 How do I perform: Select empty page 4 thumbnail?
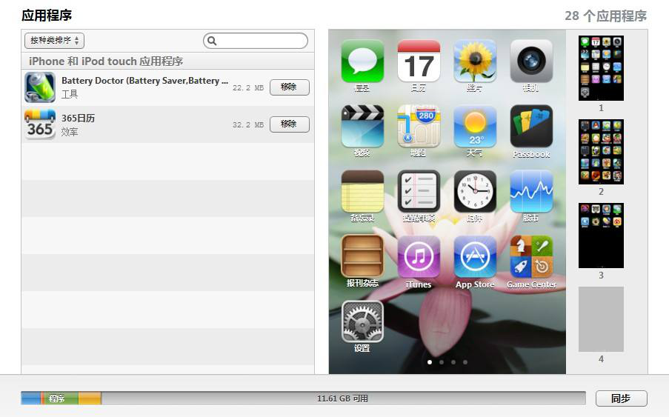coord(601,319)
